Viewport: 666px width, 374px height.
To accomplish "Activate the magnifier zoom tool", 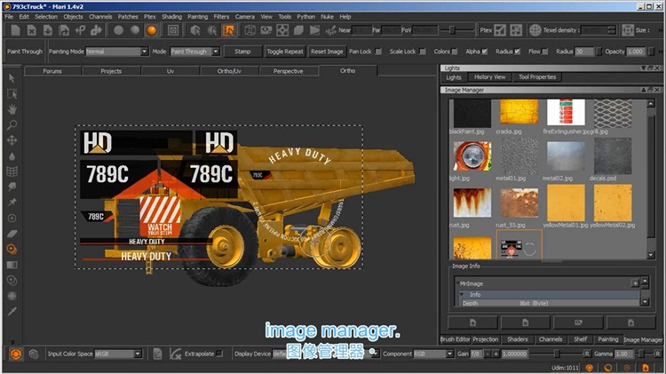I will [12, 125].
